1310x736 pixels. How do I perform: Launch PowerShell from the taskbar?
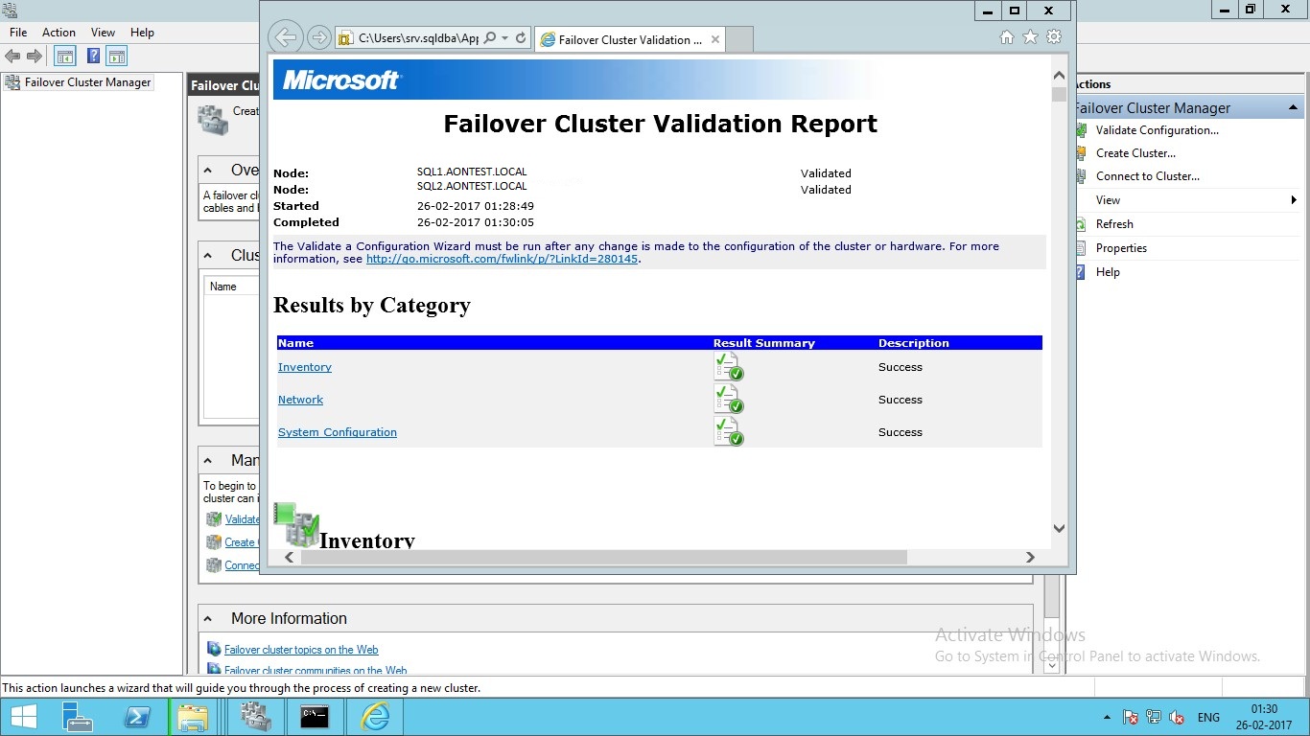[137, 717]
